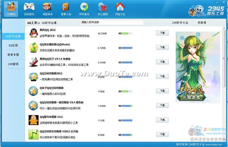Image resolution: width=228 pixels, height=147 pixels.
Task: Minimize the 2345 window
Action: point(217,2)
